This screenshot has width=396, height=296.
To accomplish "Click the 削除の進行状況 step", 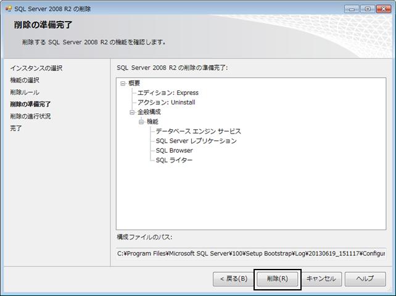I will click(30, 116).
